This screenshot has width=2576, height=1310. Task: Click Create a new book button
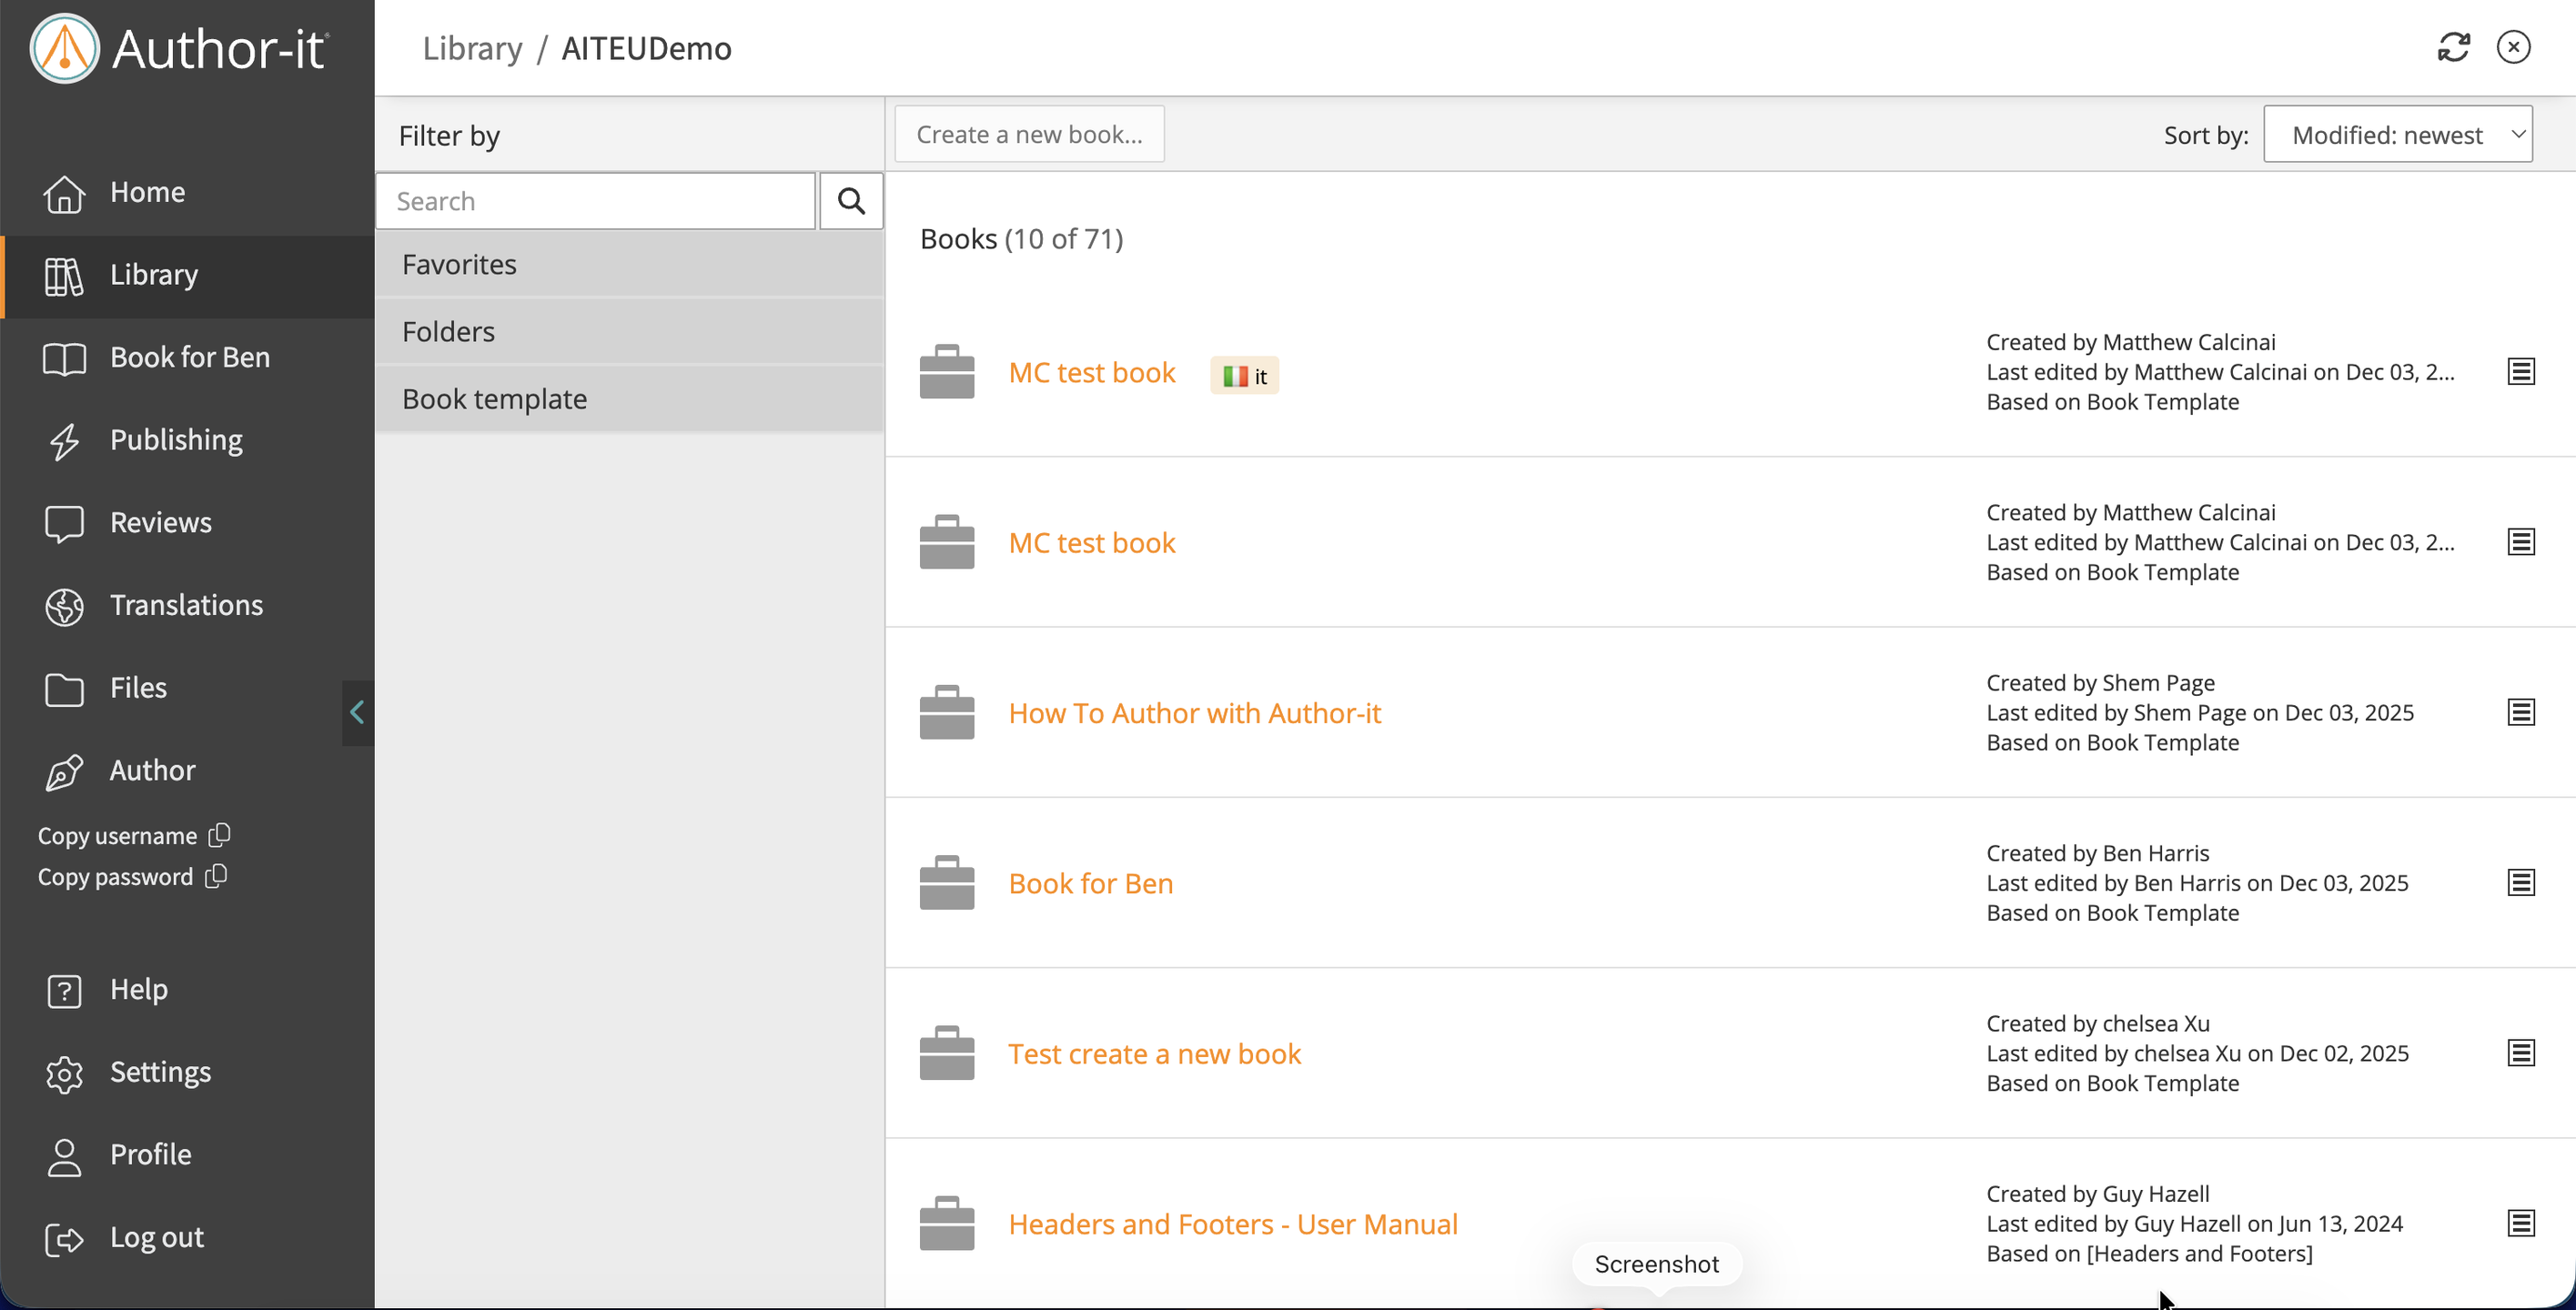(1028, 134)
